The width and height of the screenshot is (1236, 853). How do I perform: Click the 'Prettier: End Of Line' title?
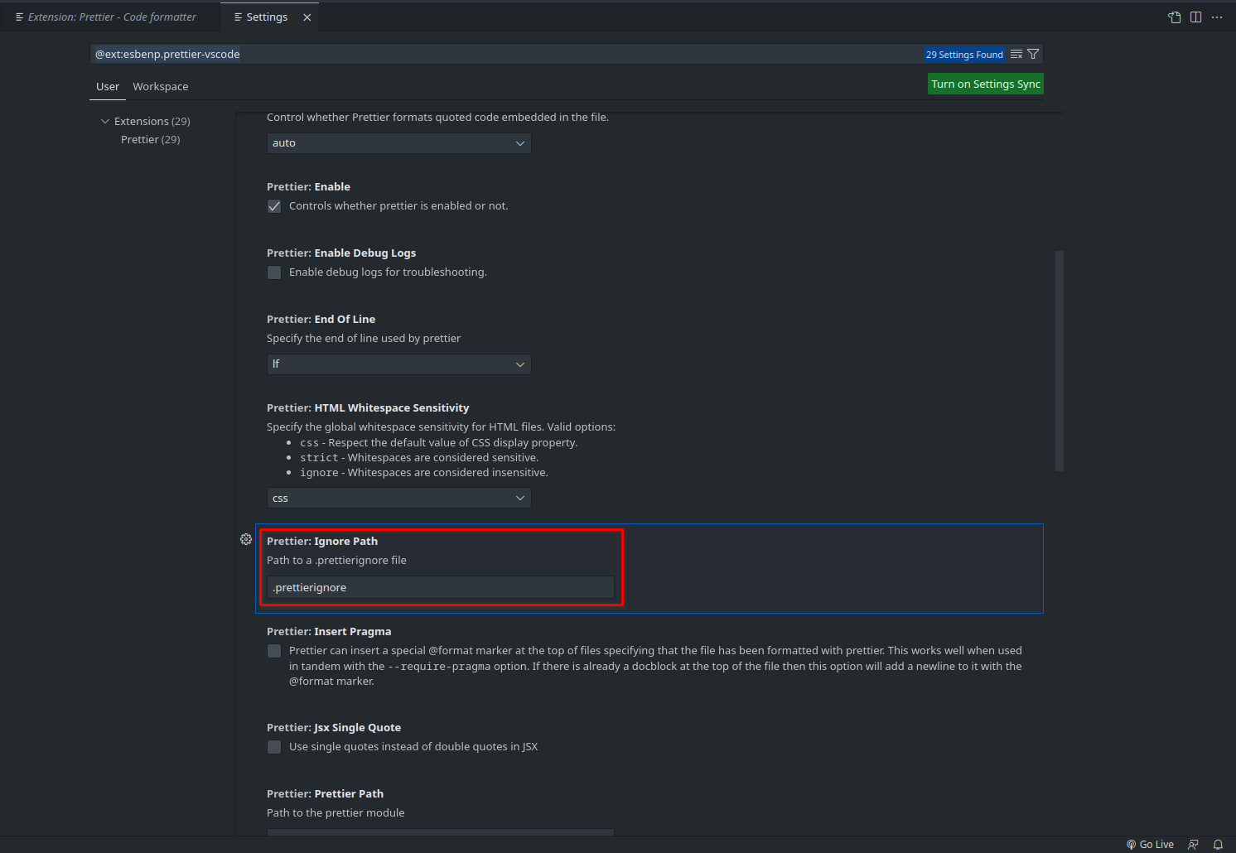click(321, 319)
